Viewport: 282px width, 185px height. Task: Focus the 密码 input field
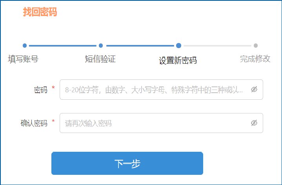pos(155,90)
